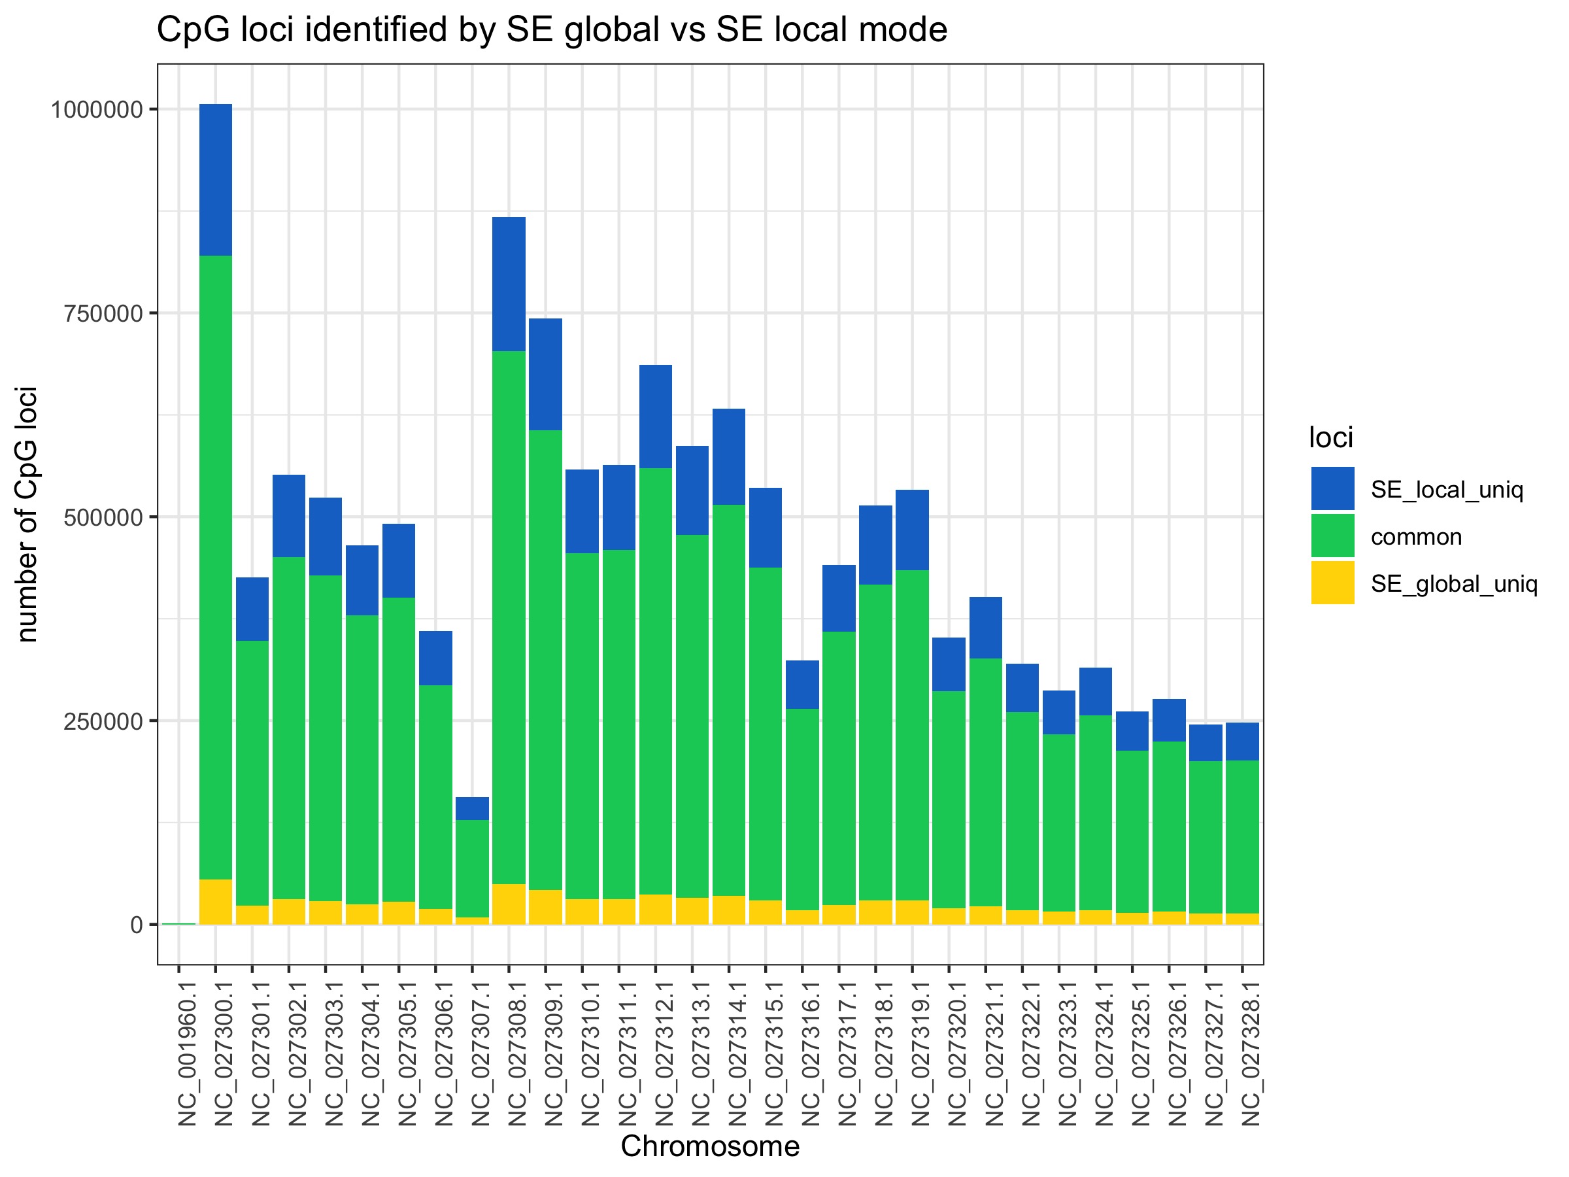The height and width of the screenshot is (1177, 1569).
Task: Click the 250000 y-axis tick label
Action: click(x=103, y=721)
